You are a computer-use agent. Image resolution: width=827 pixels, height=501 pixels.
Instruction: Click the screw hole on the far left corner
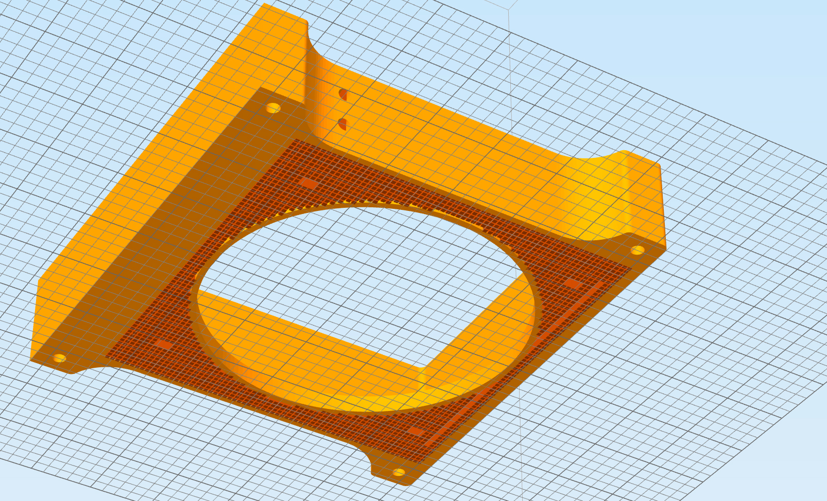point(60,357)
